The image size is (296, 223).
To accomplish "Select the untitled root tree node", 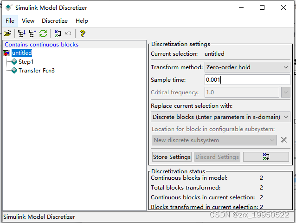I will pyautogui.click(x=22, y=53).
